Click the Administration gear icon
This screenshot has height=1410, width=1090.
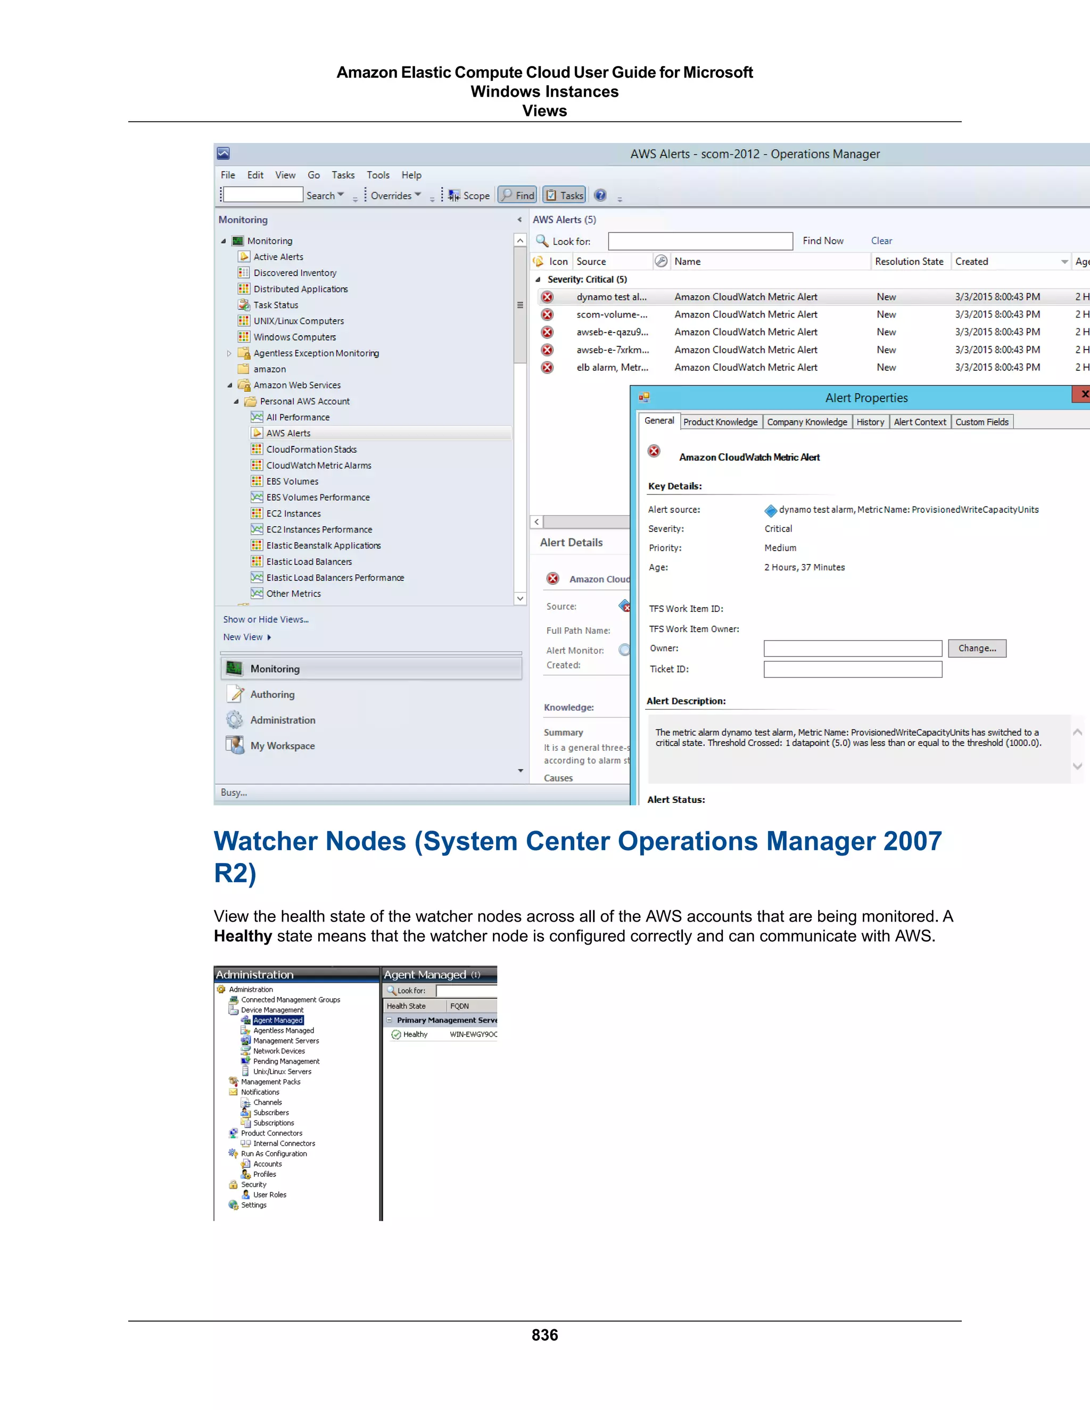(235, 720)
